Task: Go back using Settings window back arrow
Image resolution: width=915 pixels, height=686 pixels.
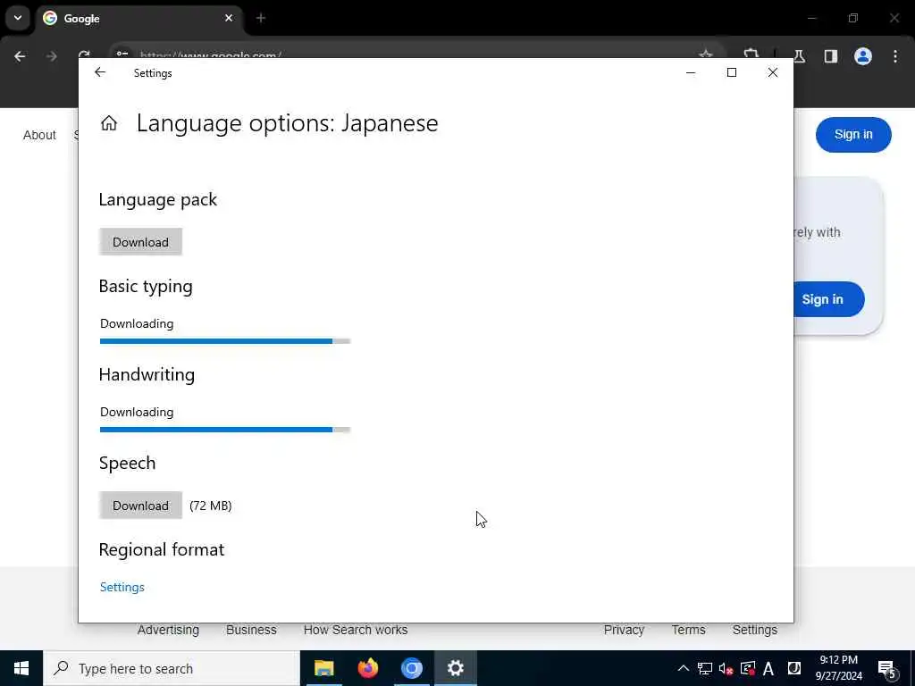Action: (100, 72)
